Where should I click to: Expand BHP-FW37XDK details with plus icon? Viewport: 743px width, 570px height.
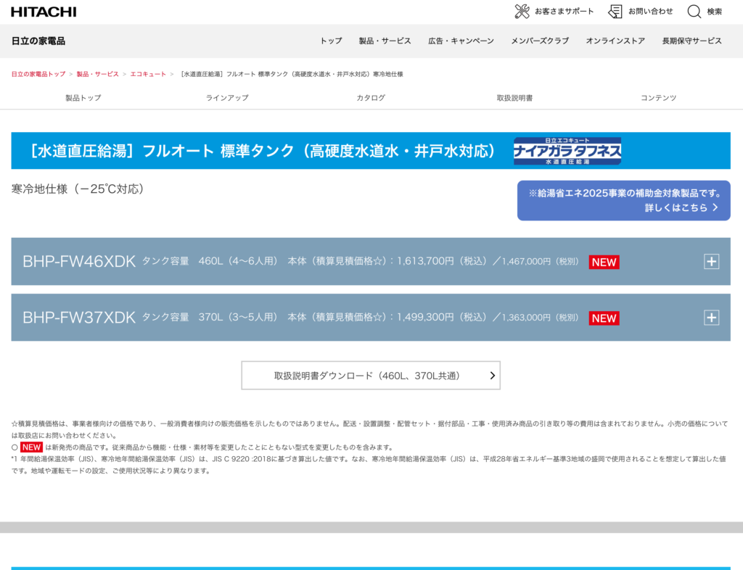(711, 318)
